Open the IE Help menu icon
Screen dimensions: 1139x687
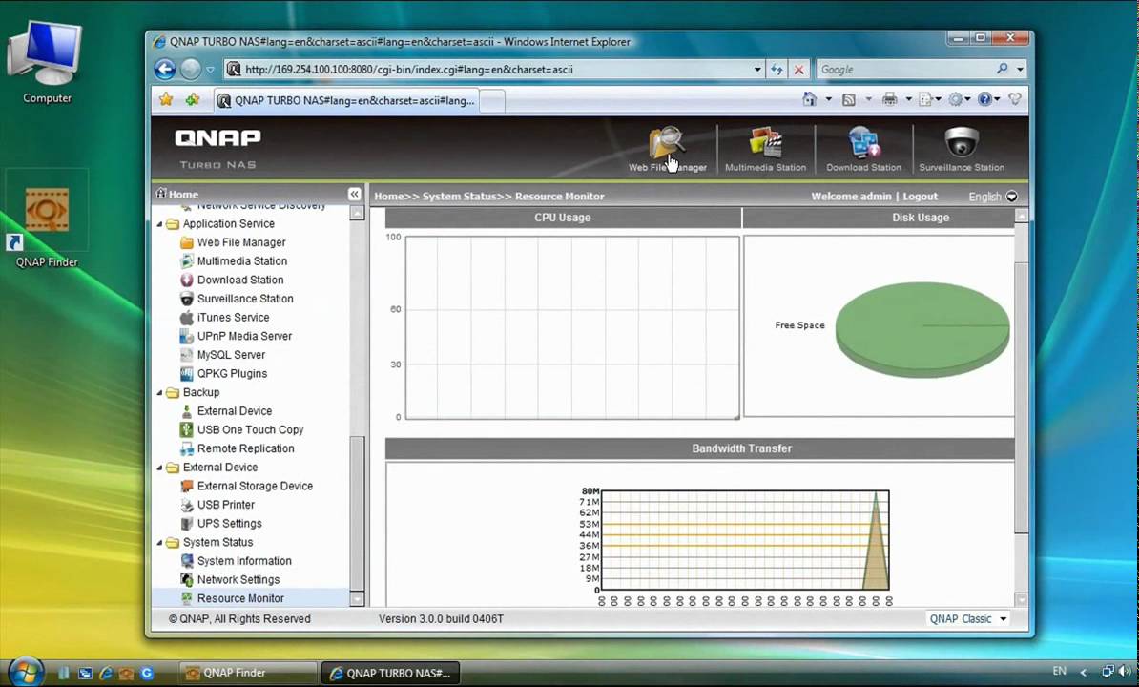(988, 99)
